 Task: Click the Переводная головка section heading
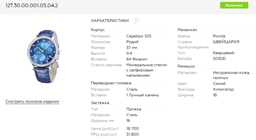pos(111,83)
